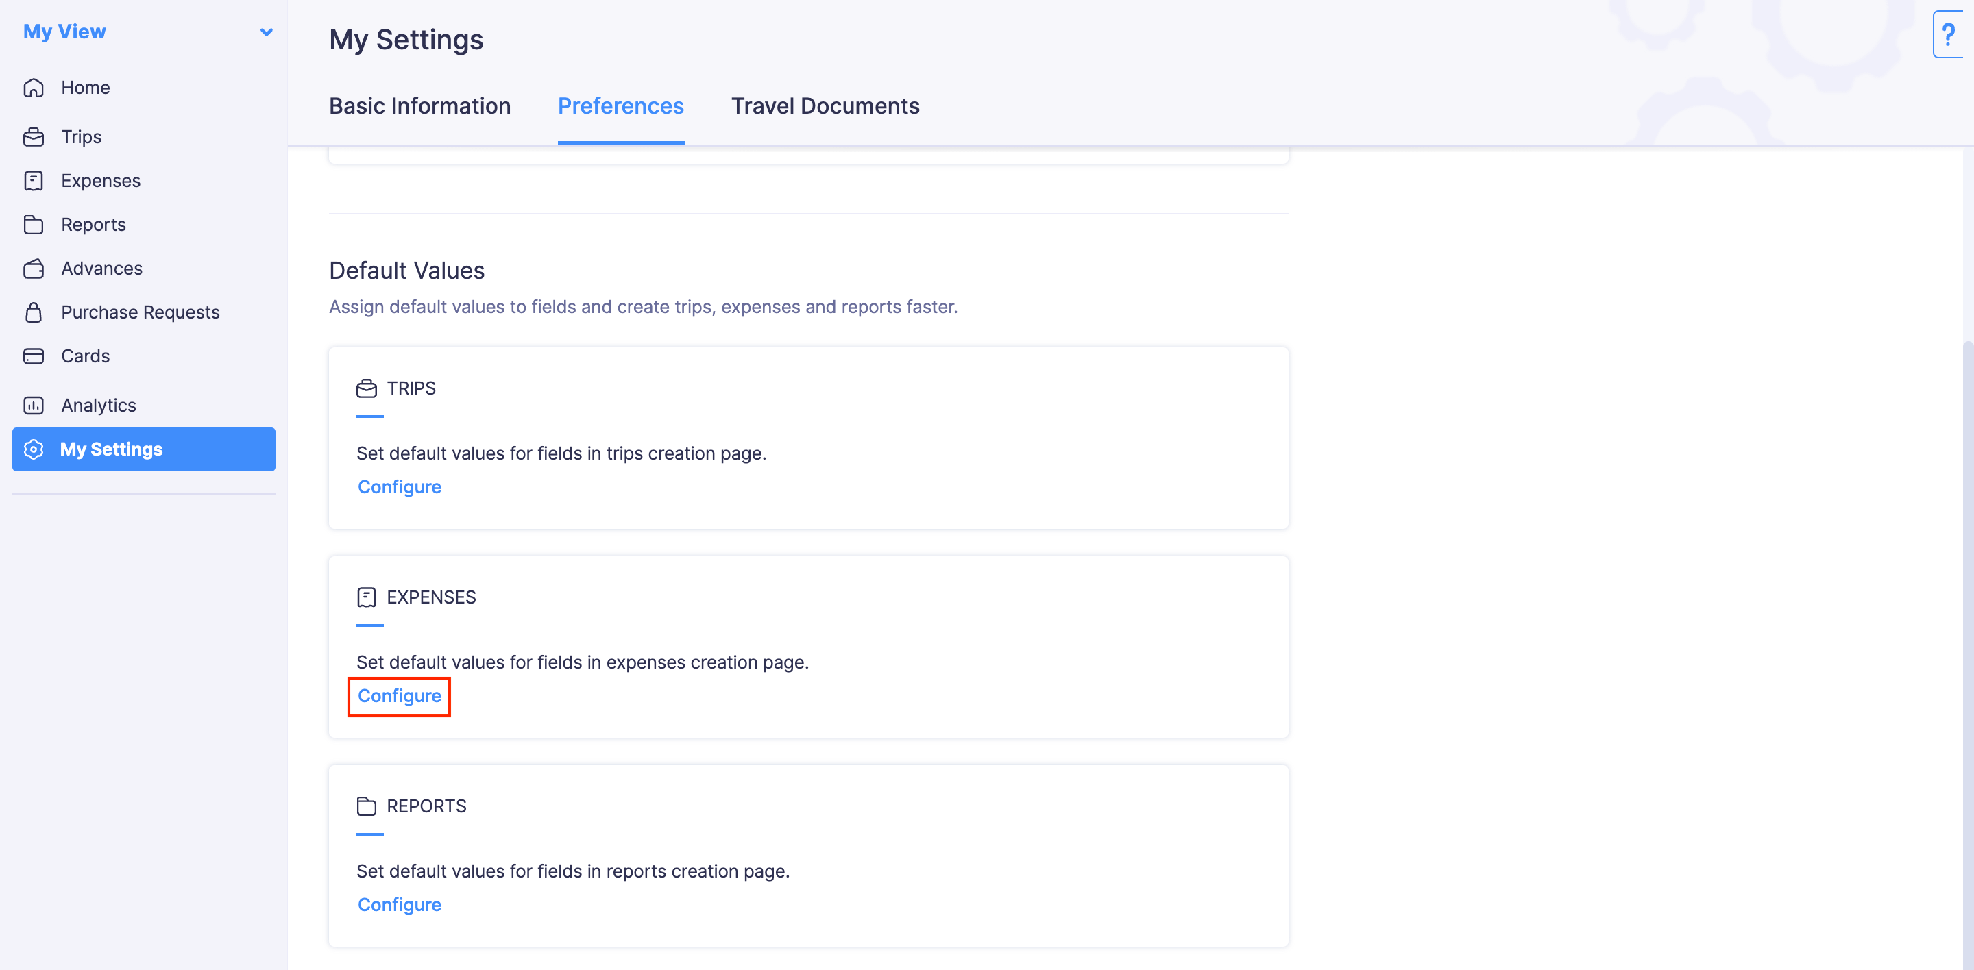Select the Preferences tab
The height and width of the screenshot is (970, 1974).
[621, 105]
